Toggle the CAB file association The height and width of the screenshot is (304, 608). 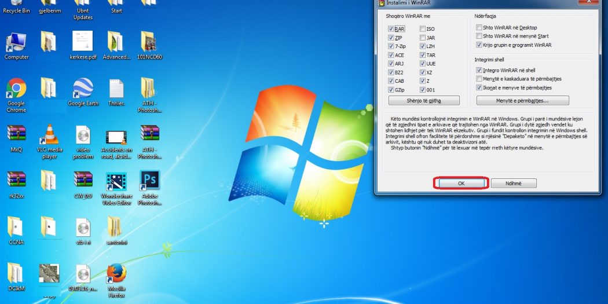pyautogui.click(x=390, y=81)
